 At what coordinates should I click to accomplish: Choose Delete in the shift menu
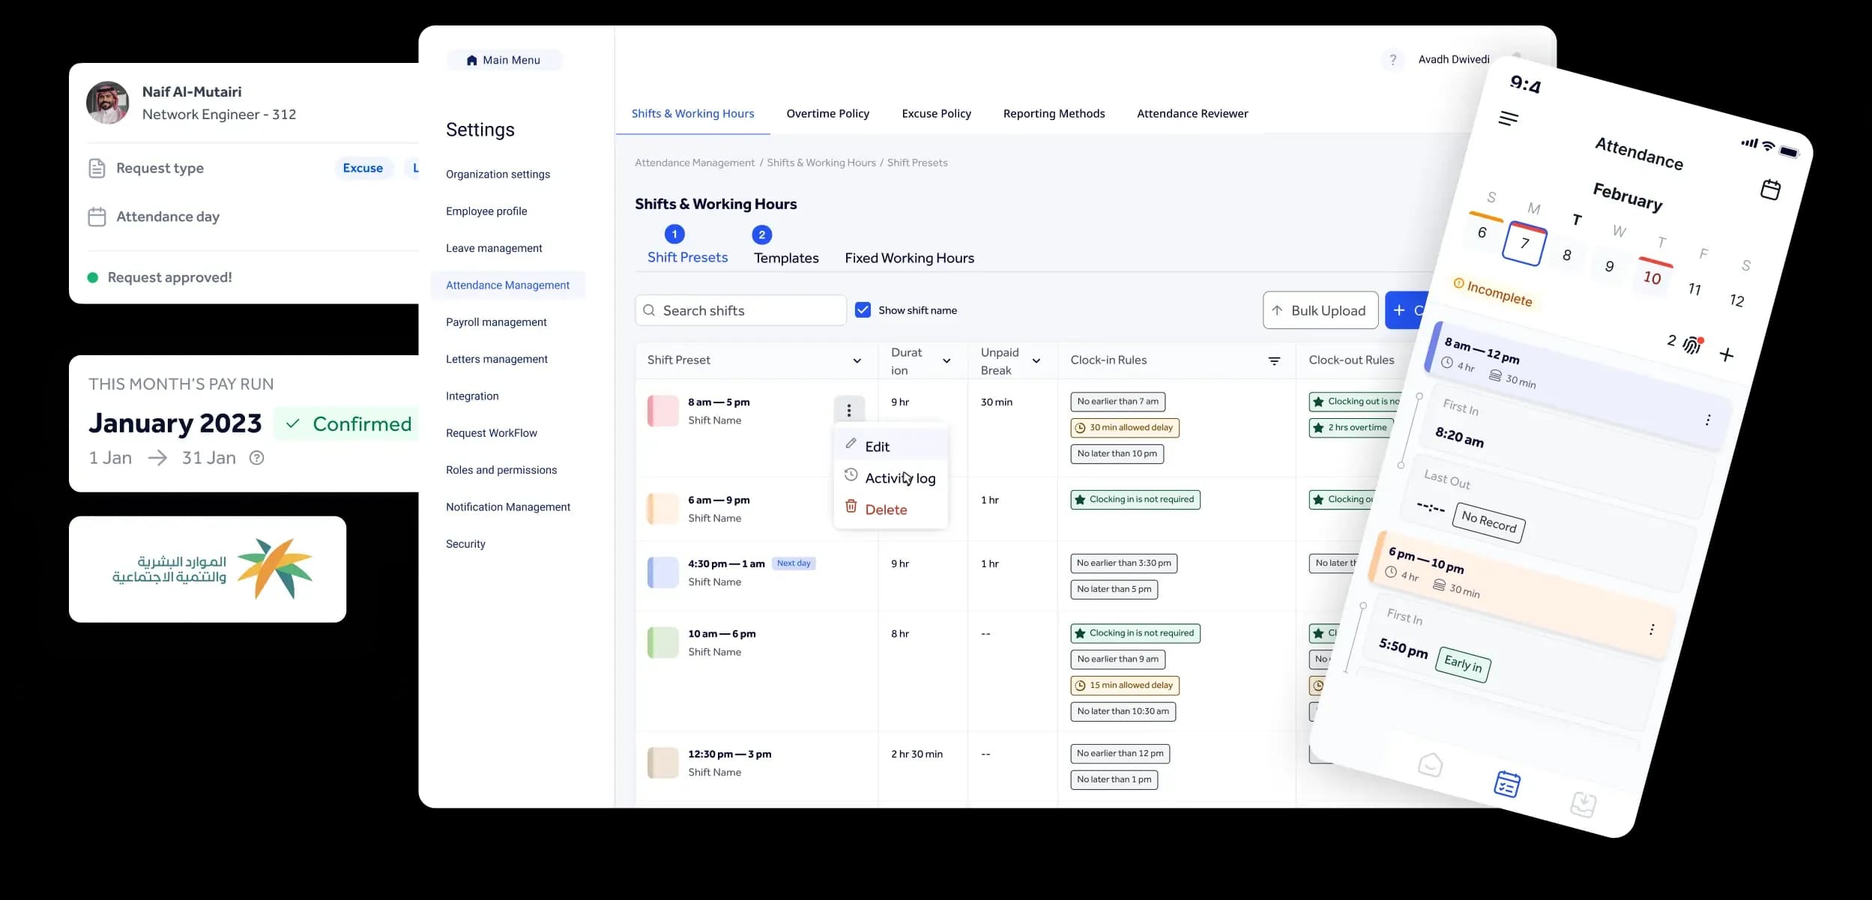pos(886,510)
